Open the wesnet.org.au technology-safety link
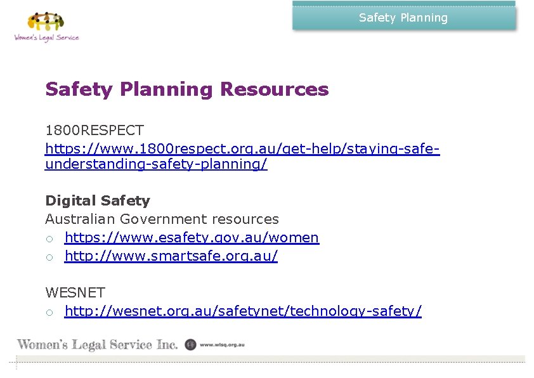This screenshot has width=534, height=378. click(243, 311)
